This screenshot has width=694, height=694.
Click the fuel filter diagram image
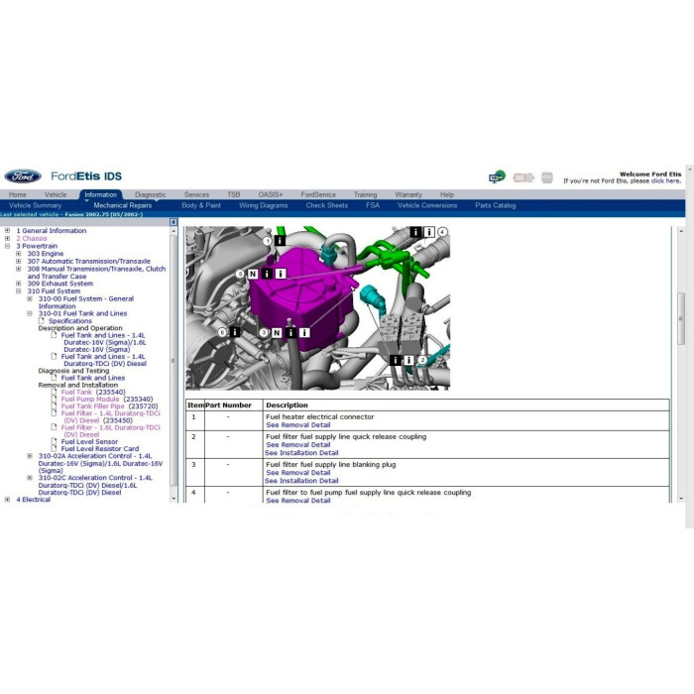click(x=318, y=308)
